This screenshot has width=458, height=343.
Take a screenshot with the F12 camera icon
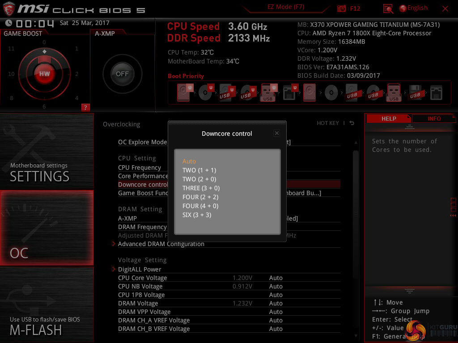(341, 8)
